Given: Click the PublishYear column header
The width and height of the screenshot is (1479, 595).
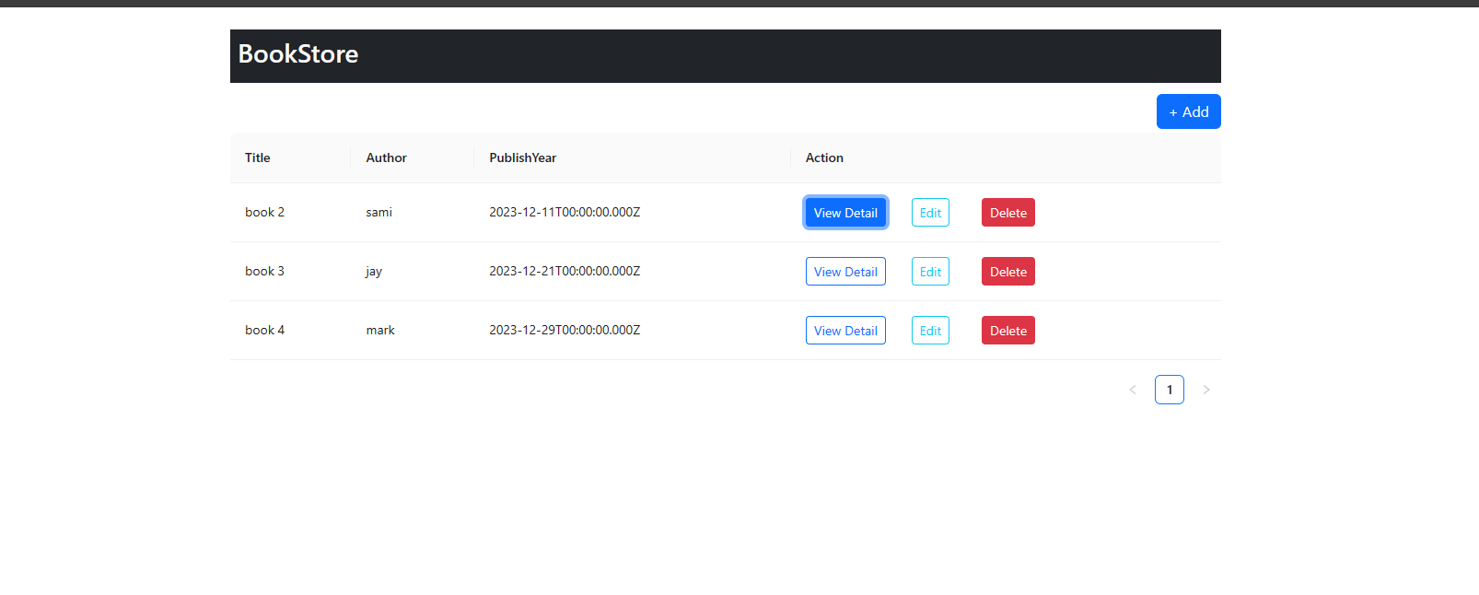Looking at the screenshot, I should 522,157.
